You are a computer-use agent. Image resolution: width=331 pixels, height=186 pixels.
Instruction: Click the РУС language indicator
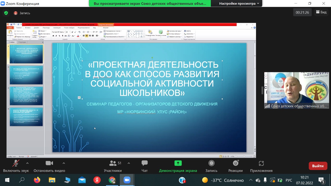click(x=289, y=180)
